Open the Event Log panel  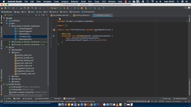(x=165, y=98)
